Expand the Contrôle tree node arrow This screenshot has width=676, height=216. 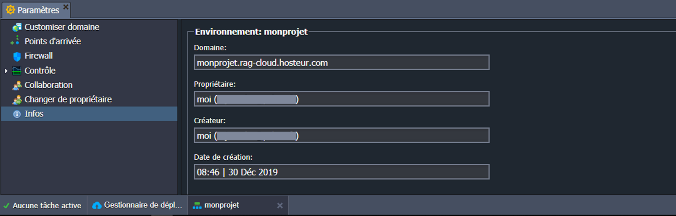(x=6, y=71)
